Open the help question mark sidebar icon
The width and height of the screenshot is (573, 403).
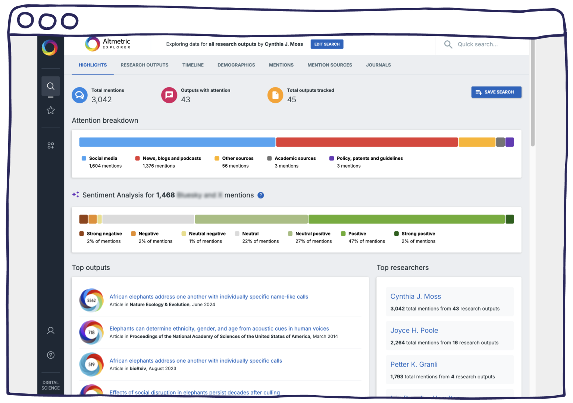pyautogui.click(x=51, y=355)
